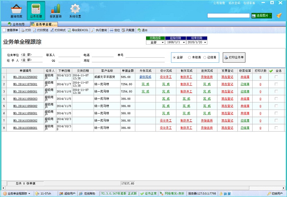Open the 起始日期 date dropdown
287x197 pixels.
[x=184, y=42]
